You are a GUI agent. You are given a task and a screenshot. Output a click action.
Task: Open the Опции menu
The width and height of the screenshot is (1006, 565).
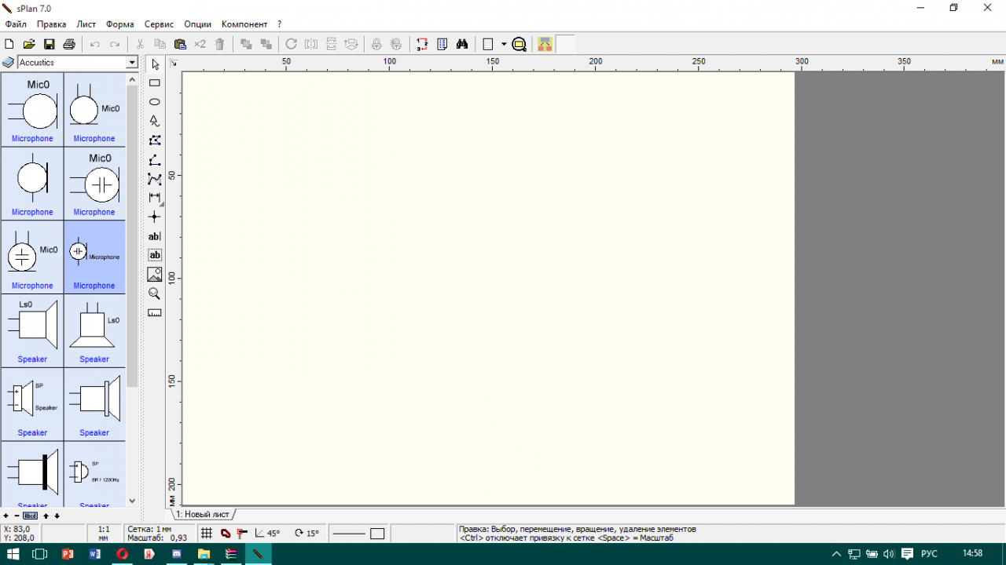tap(197, 24)
